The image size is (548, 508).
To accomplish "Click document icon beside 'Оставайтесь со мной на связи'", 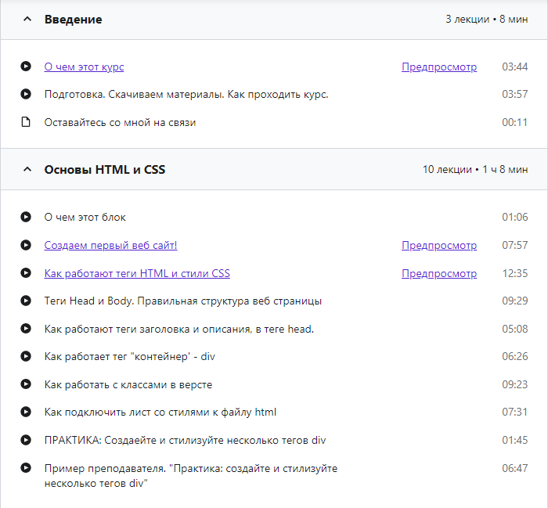I will point(26,122).
